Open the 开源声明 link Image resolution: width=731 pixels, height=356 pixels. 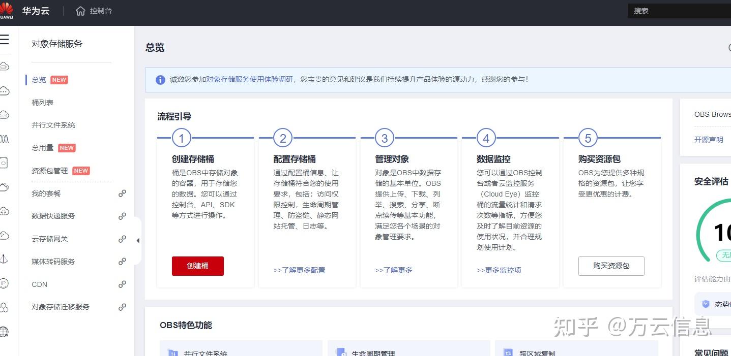709,139
